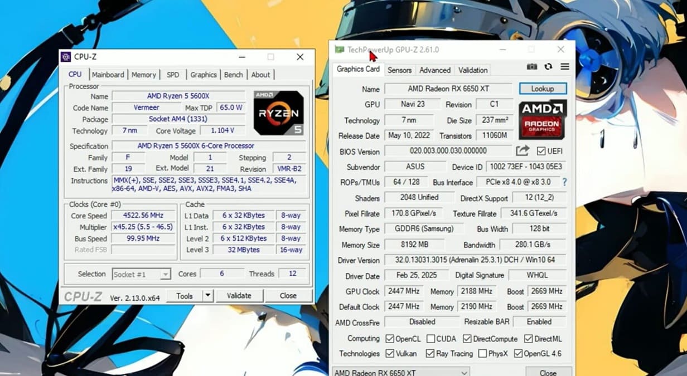Click the Memory Size value 8192 MB
687x376 pixels.
414,245
